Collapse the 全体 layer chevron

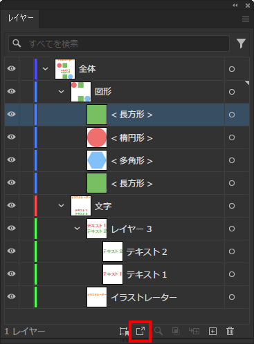click(x=45, y=69)
